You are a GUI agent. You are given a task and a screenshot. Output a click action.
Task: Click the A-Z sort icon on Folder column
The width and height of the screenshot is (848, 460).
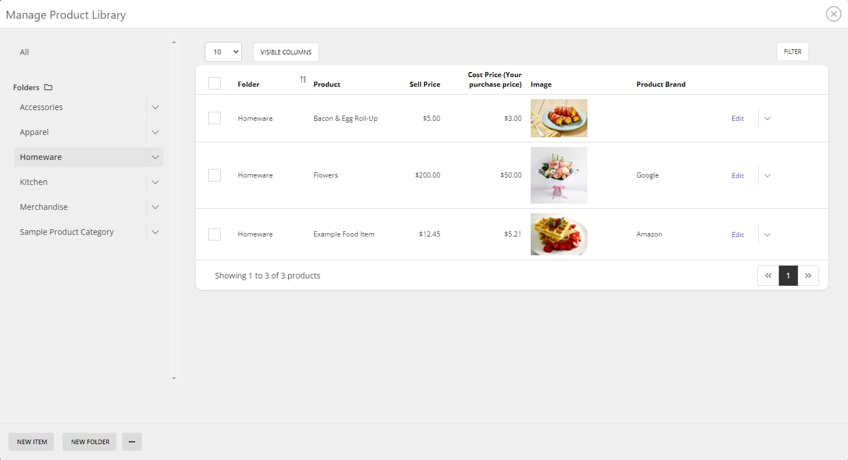(303, 79)
